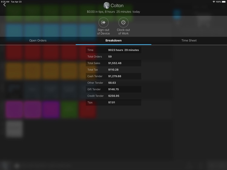
Task: Select the Breakdown tab
Action: (113, 41)
